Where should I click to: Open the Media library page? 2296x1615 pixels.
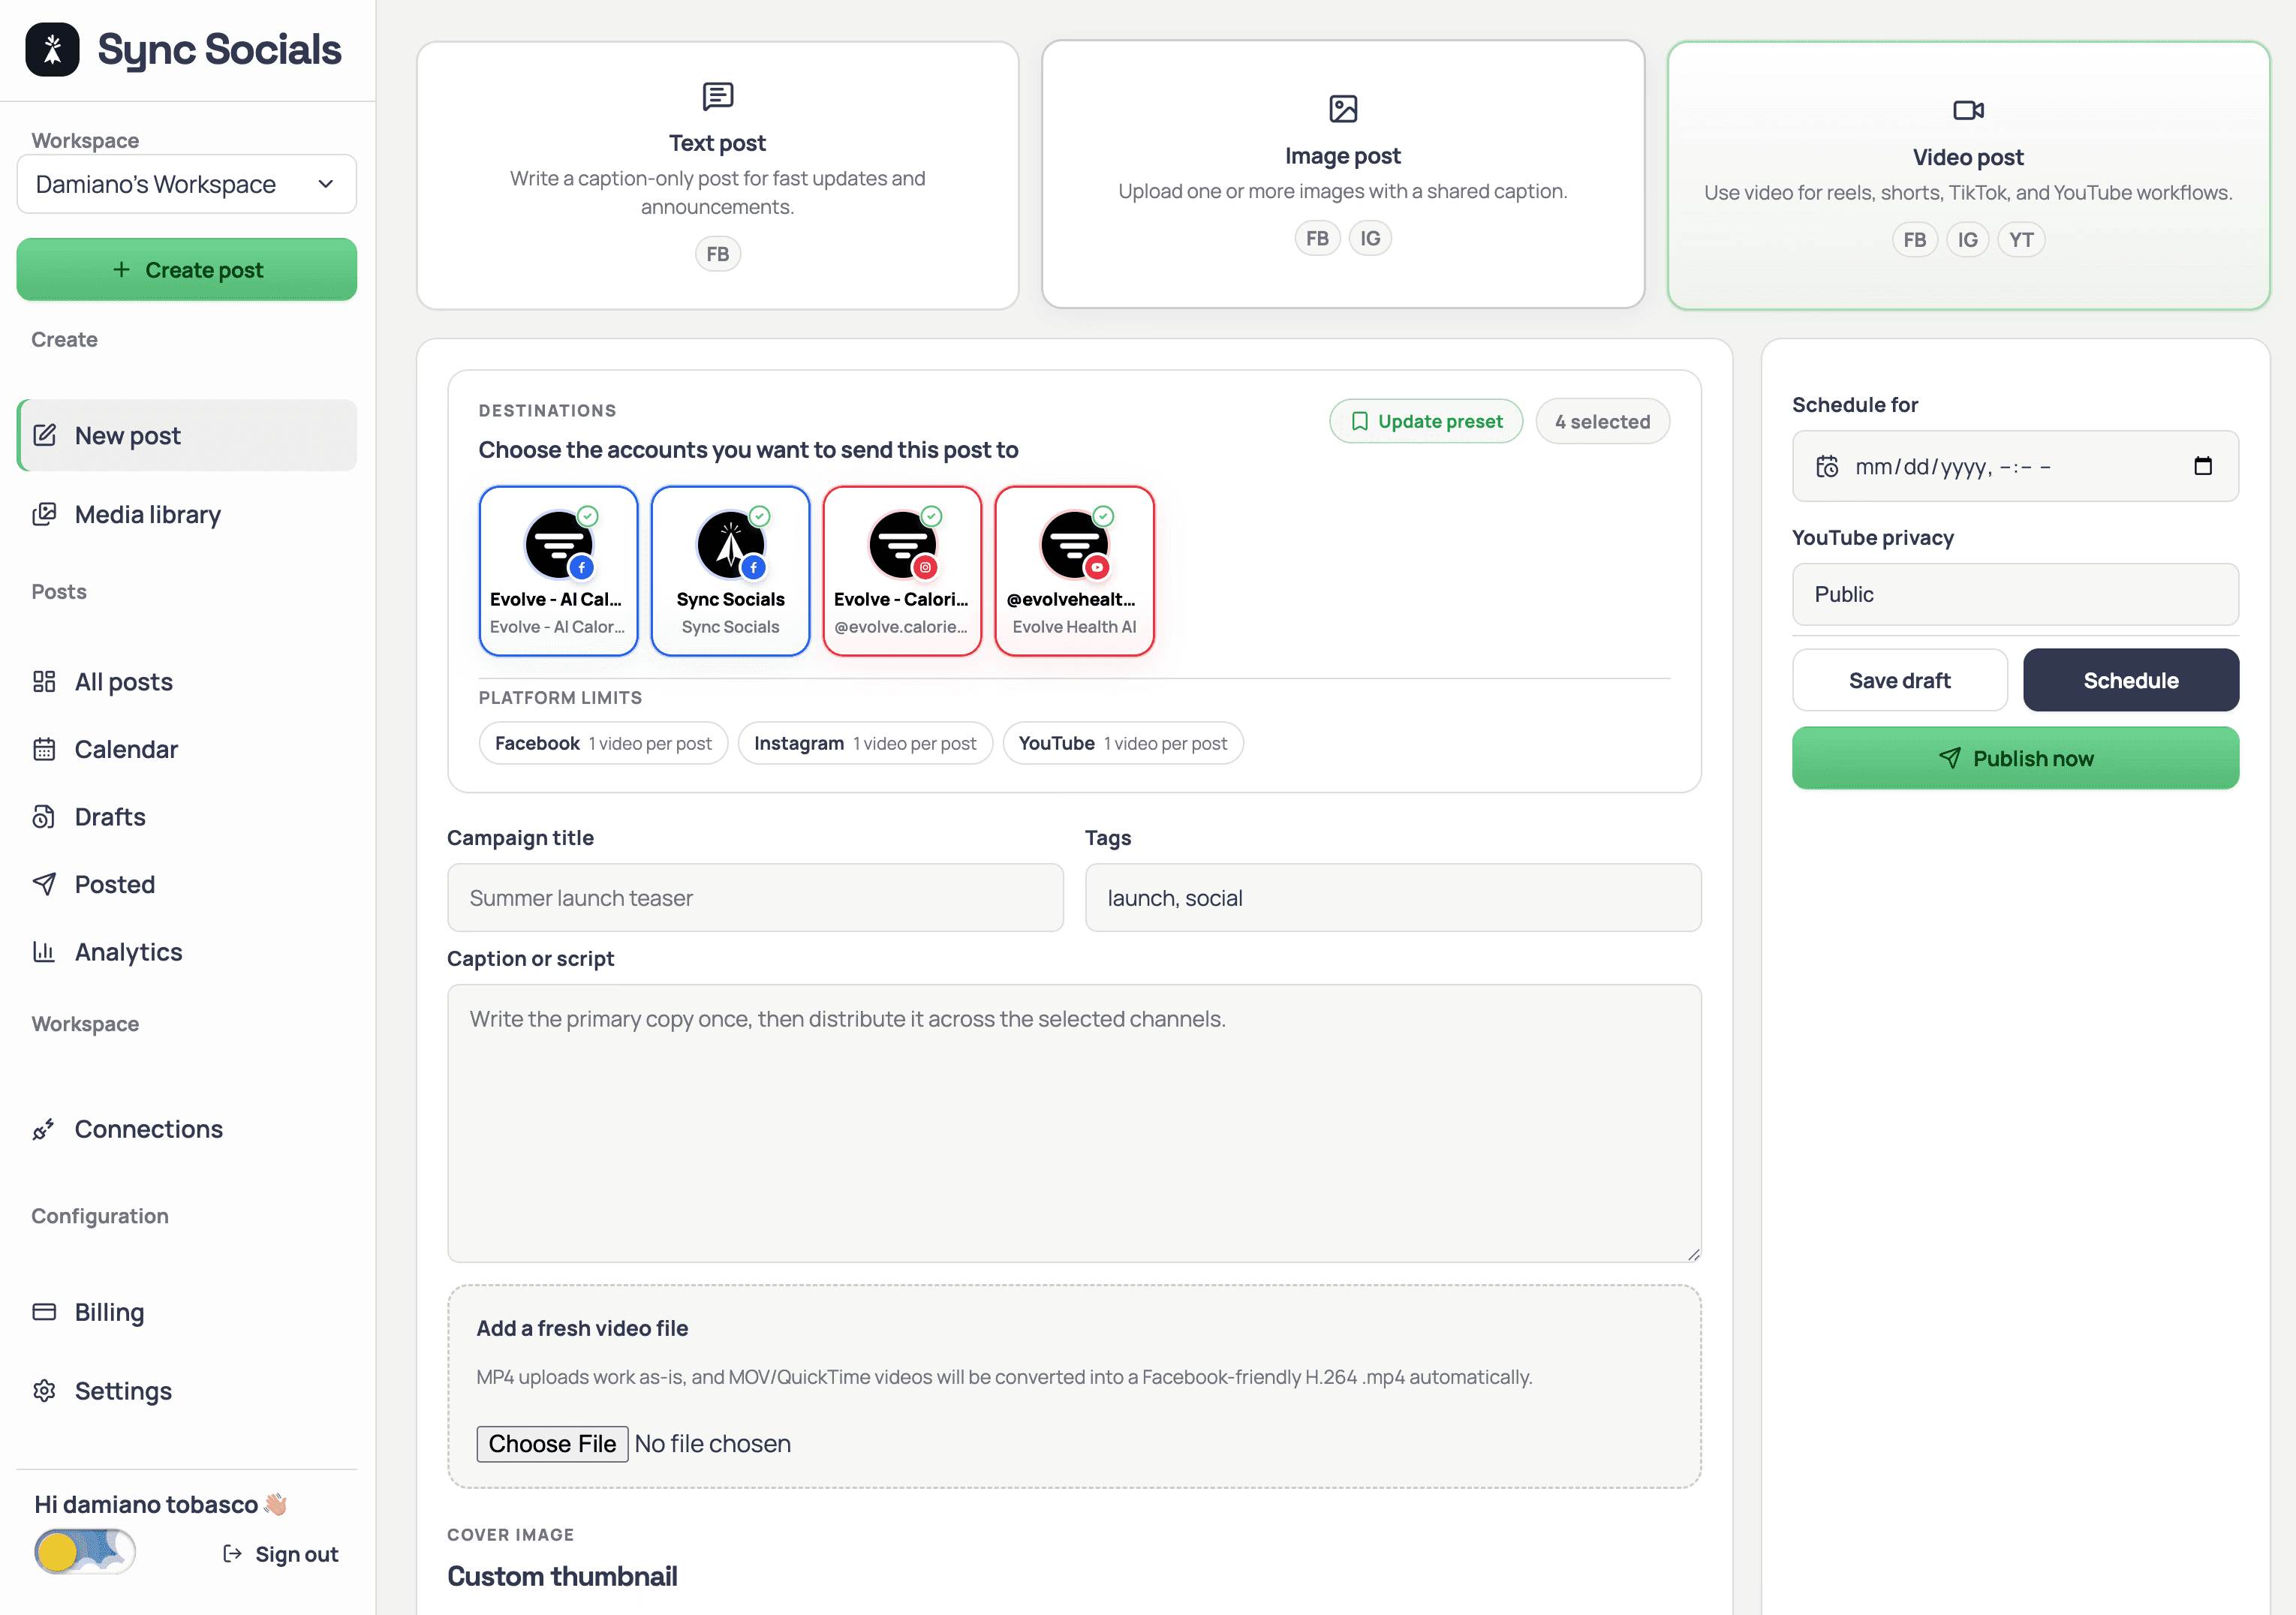coord(147,514)
